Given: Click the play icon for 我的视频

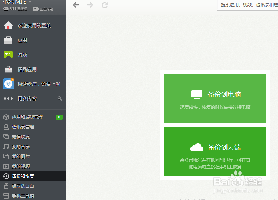Looking at the screenshot, I should pos(6,166).
